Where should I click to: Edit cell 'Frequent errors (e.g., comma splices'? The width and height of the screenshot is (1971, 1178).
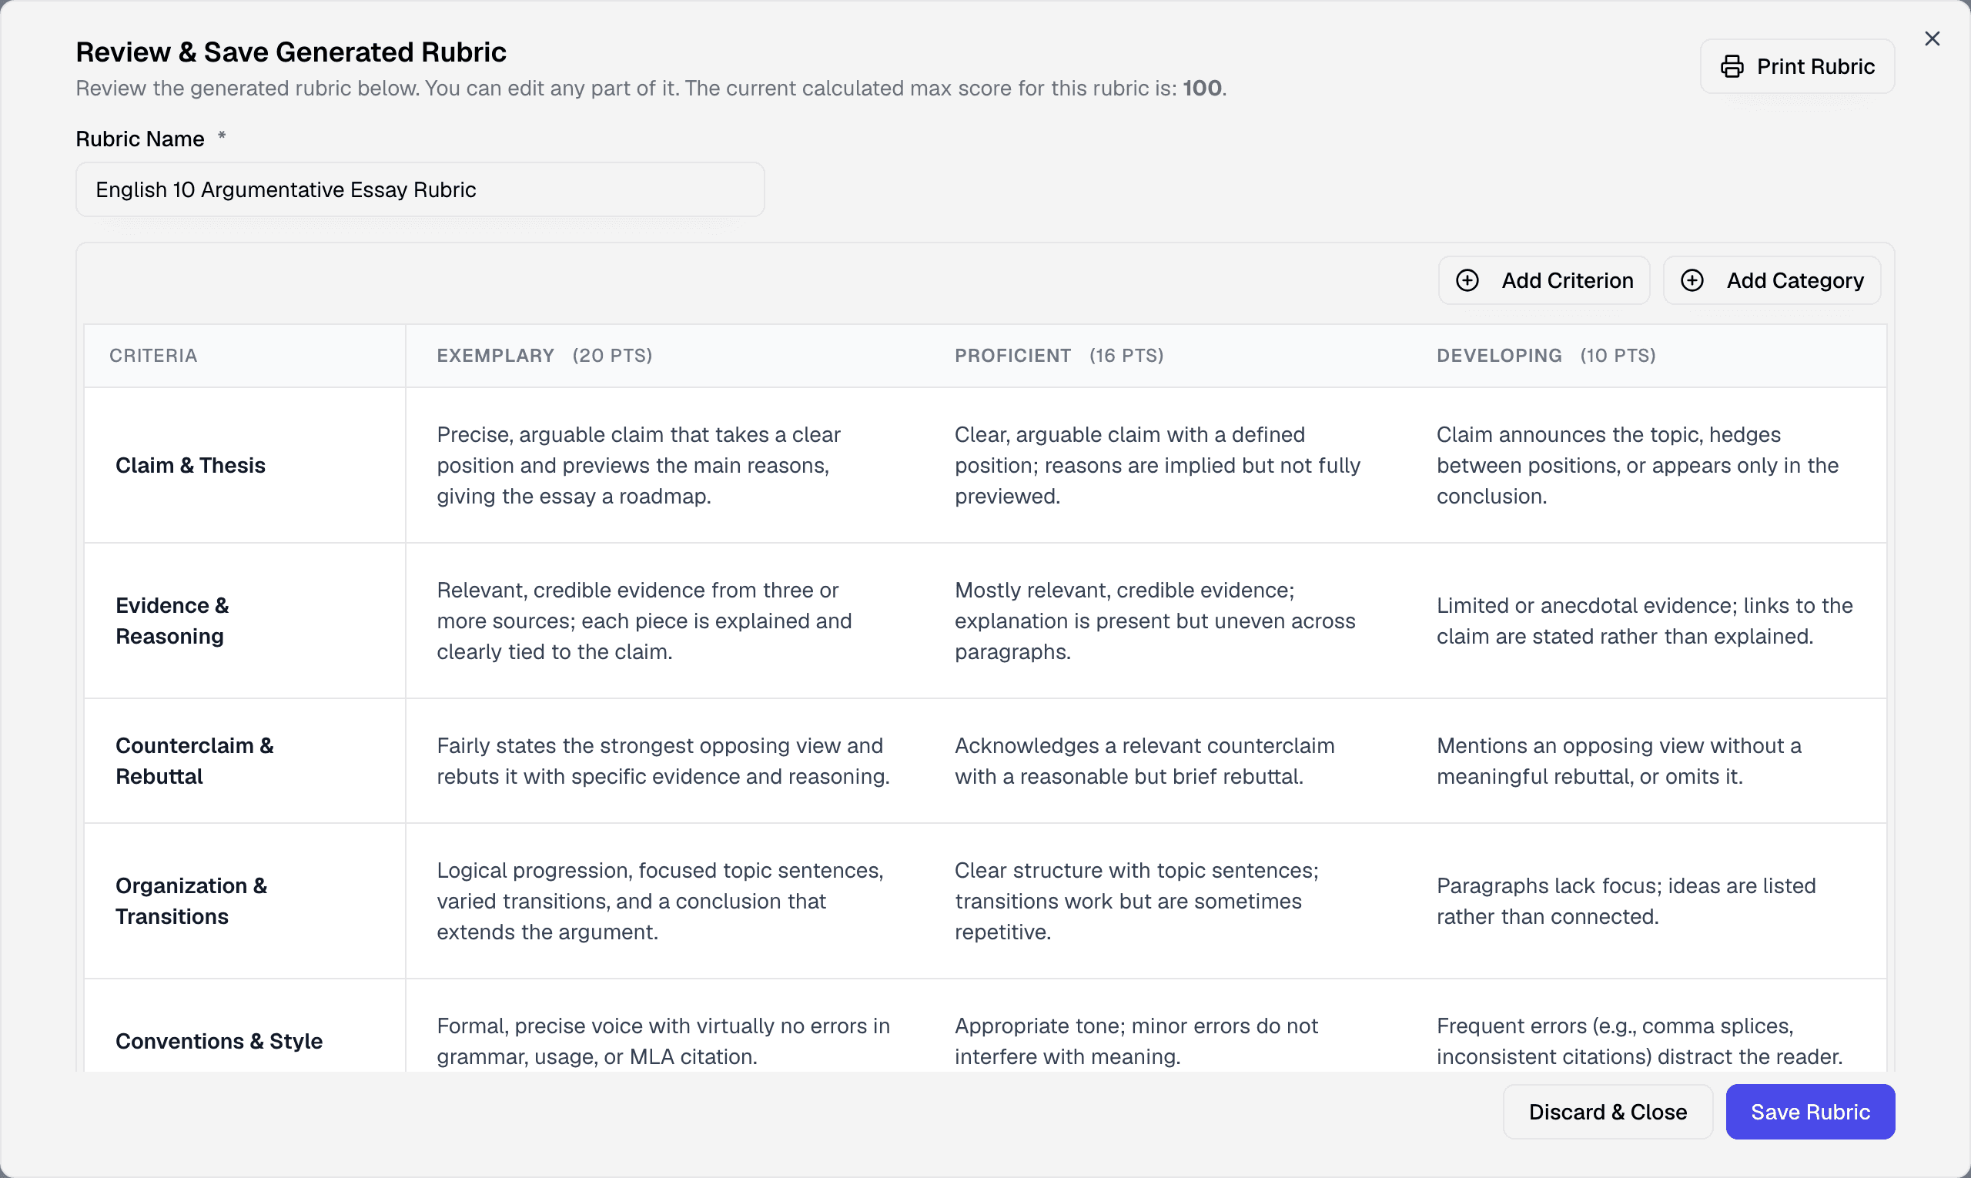tap(1639, 1041)
